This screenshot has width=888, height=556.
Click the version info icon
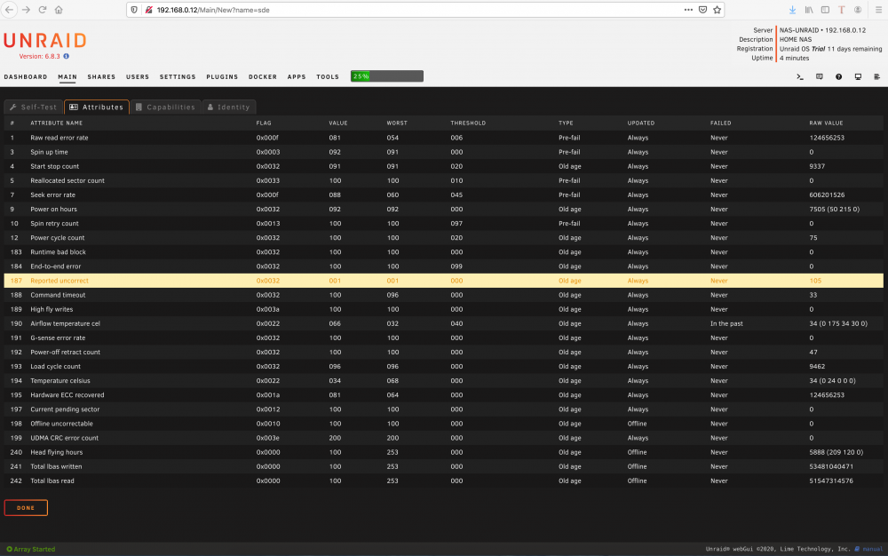(x=67, y=56)
